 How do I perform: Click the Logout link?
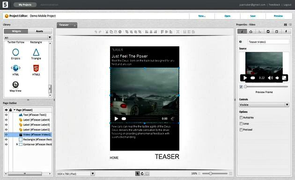(288, 5)
